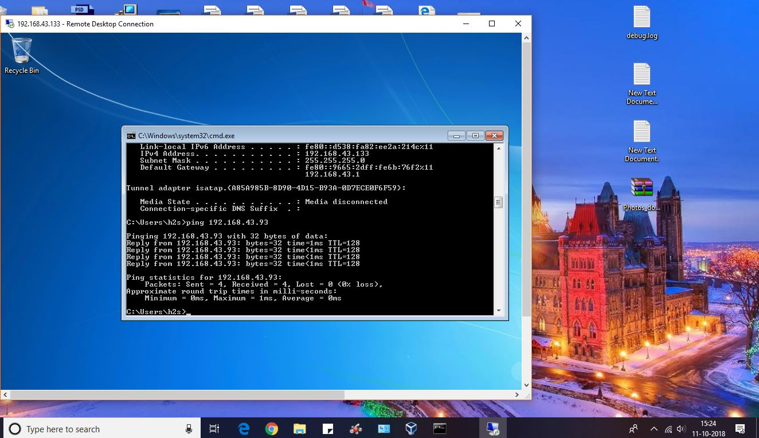This screenshot has height=438, width=759.
Task: Launch Google Chrome from the taskbar
Action: click(x=272, y=429)
